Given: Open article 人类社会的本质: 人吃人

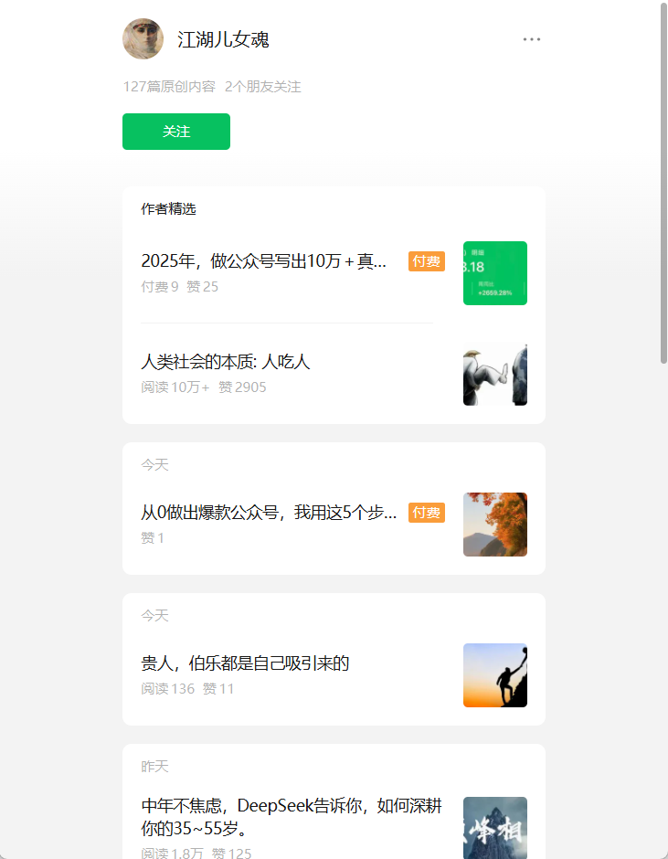Looking at the screenshot, I should (x=225, y=362).
